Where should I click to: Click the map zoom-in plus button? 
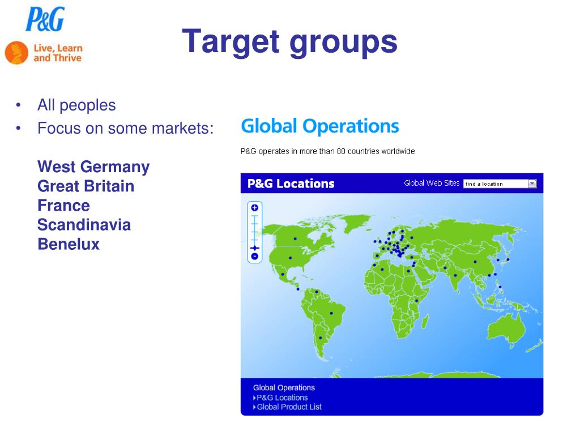254,207
